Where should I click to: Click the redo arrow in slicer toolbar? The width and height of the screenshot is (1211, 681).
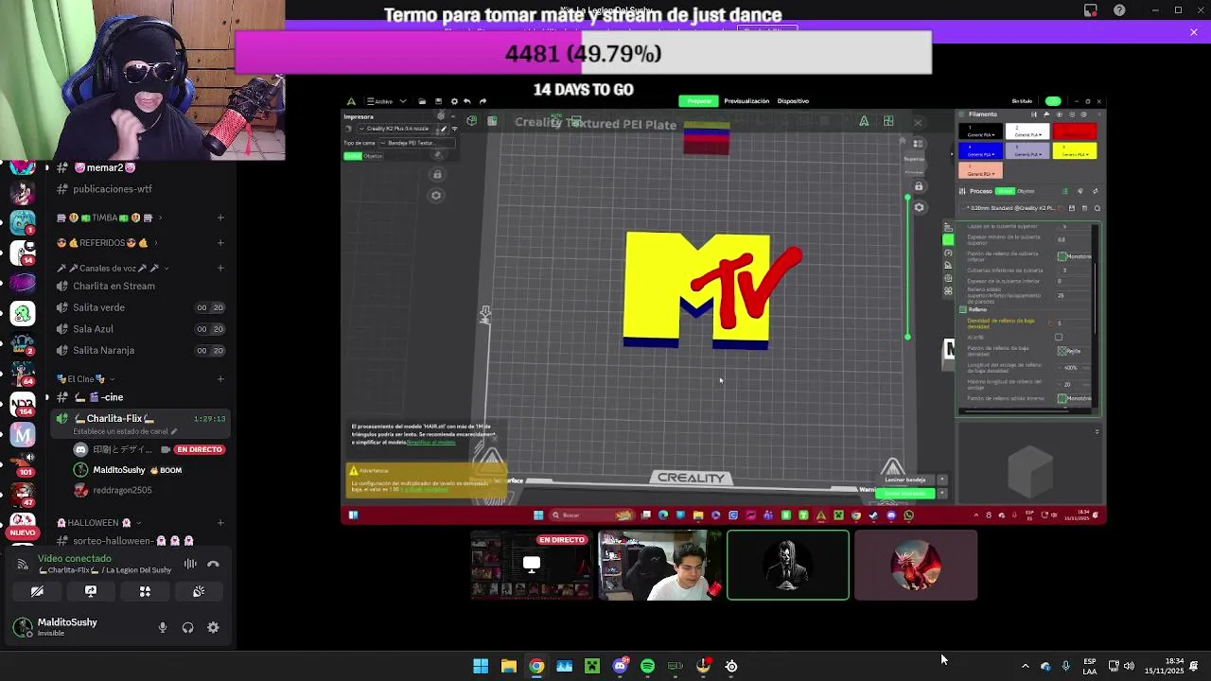point(483,101)
